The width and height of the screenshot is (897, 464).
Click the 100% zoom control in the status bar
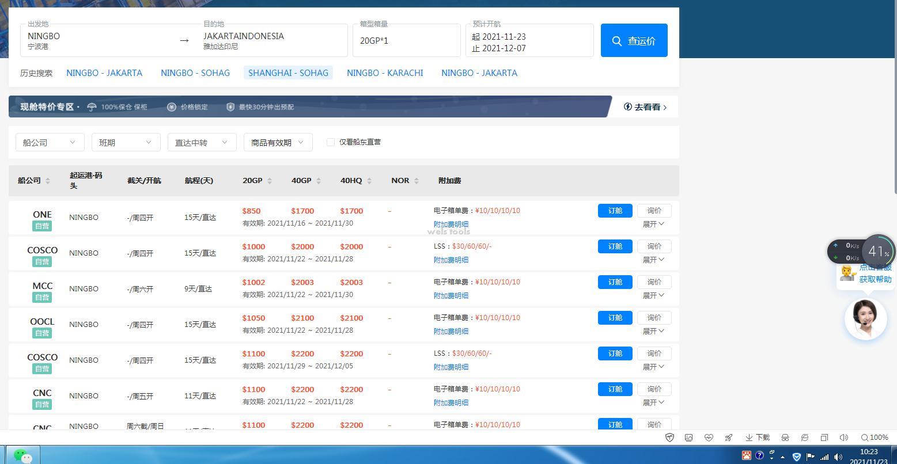[x=875, y=437]
